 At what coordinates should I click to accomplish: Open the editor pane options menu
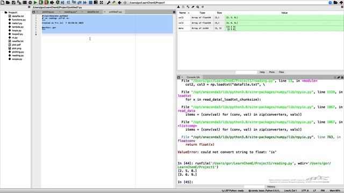click(174, 12)
